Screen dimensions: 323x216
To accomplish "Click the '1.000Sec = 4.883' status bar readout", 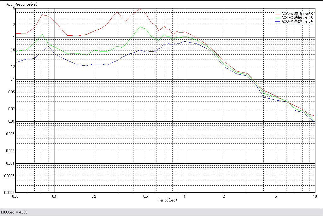I will [14, 212].
